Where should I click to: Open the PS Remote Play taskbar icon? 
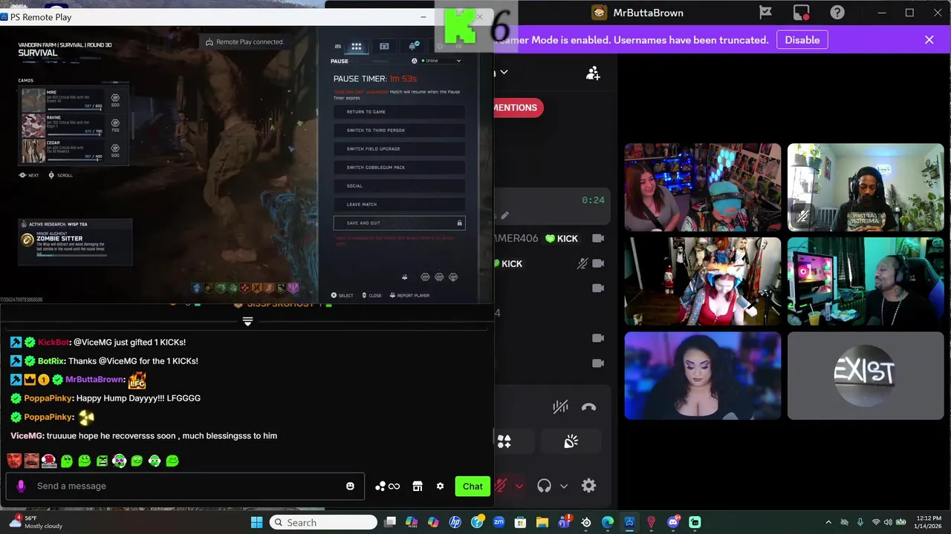629,522
